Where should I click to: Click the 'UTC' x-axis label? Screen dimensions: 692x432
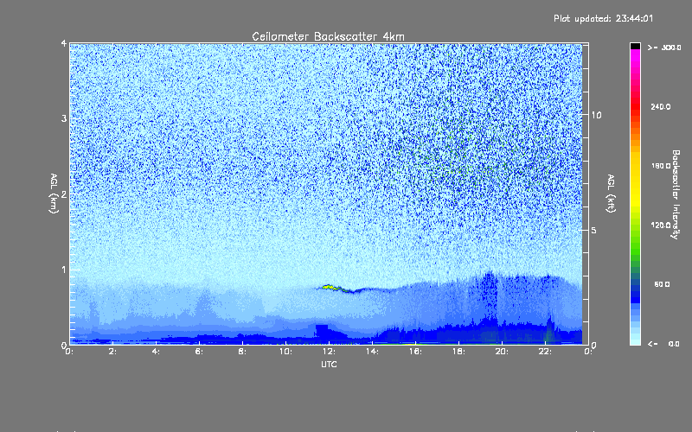pos(329,365)
